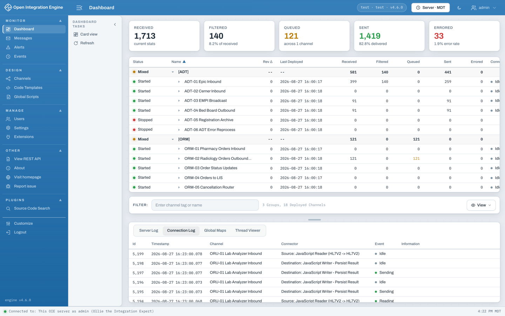The height and width of the screenshot is (316, 505).
Task: Click the Visit homepage globe icon
Action: 8,177
